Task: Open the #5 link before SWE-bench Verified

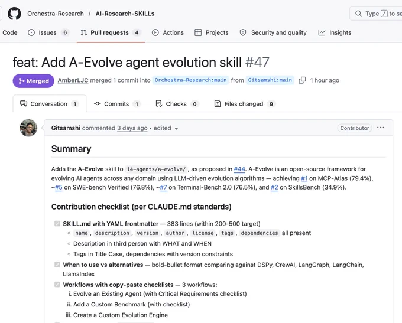Action: click(59, 187)
